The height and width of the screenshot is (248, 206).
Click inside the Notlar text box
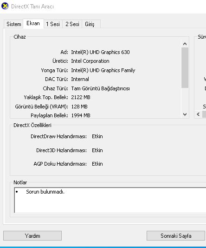(x=110, y=200)
